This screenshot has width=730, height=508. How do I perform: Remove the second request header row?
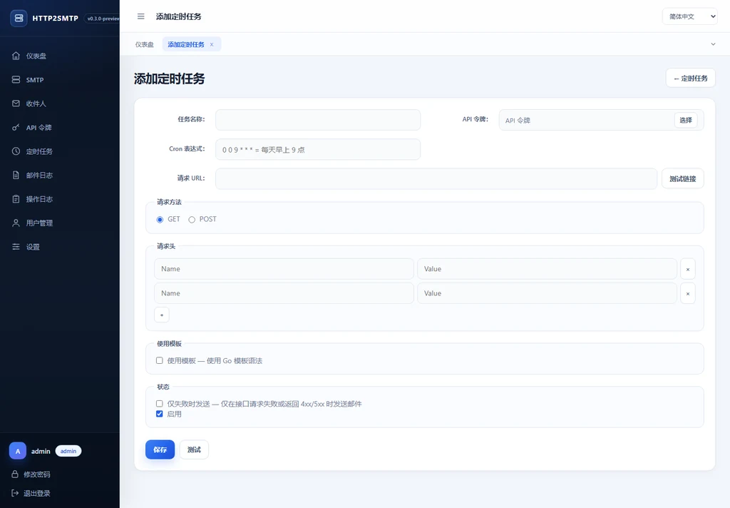(x=688, y=294)
